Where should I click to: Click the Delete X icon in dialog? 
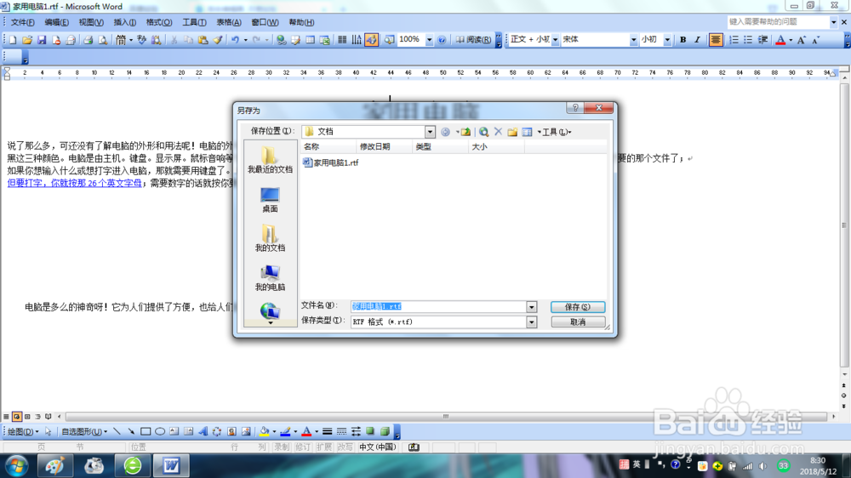(x=498, y=132)
